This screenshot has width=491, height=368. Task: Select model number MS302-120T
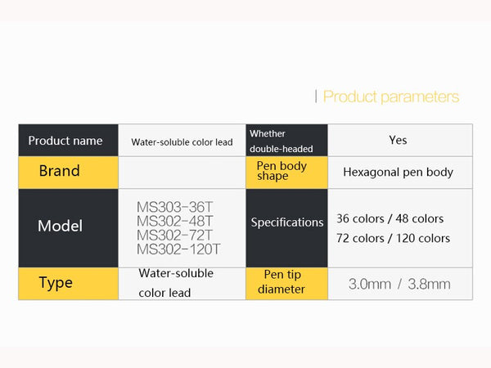click(x=178, y=249)
